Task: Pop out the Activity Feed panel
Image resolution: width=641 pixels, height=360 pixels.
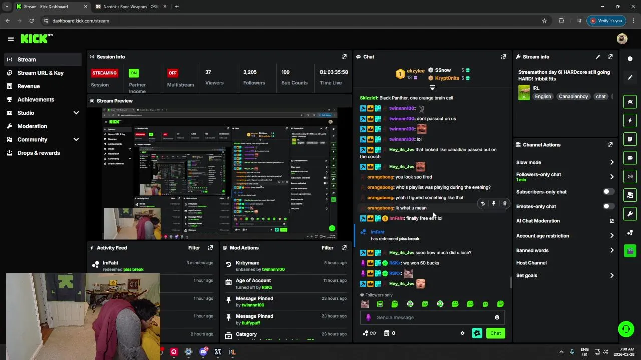Action: pyautogui.click(x=210, y=248)
